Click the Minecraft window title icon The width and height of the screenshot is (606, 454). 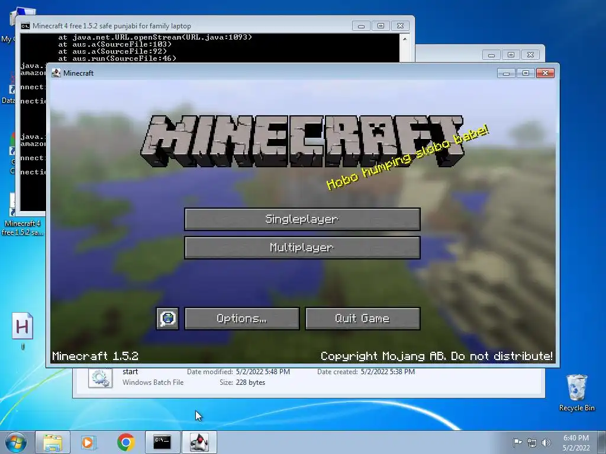pyautogui.click(x=56, y=73)
